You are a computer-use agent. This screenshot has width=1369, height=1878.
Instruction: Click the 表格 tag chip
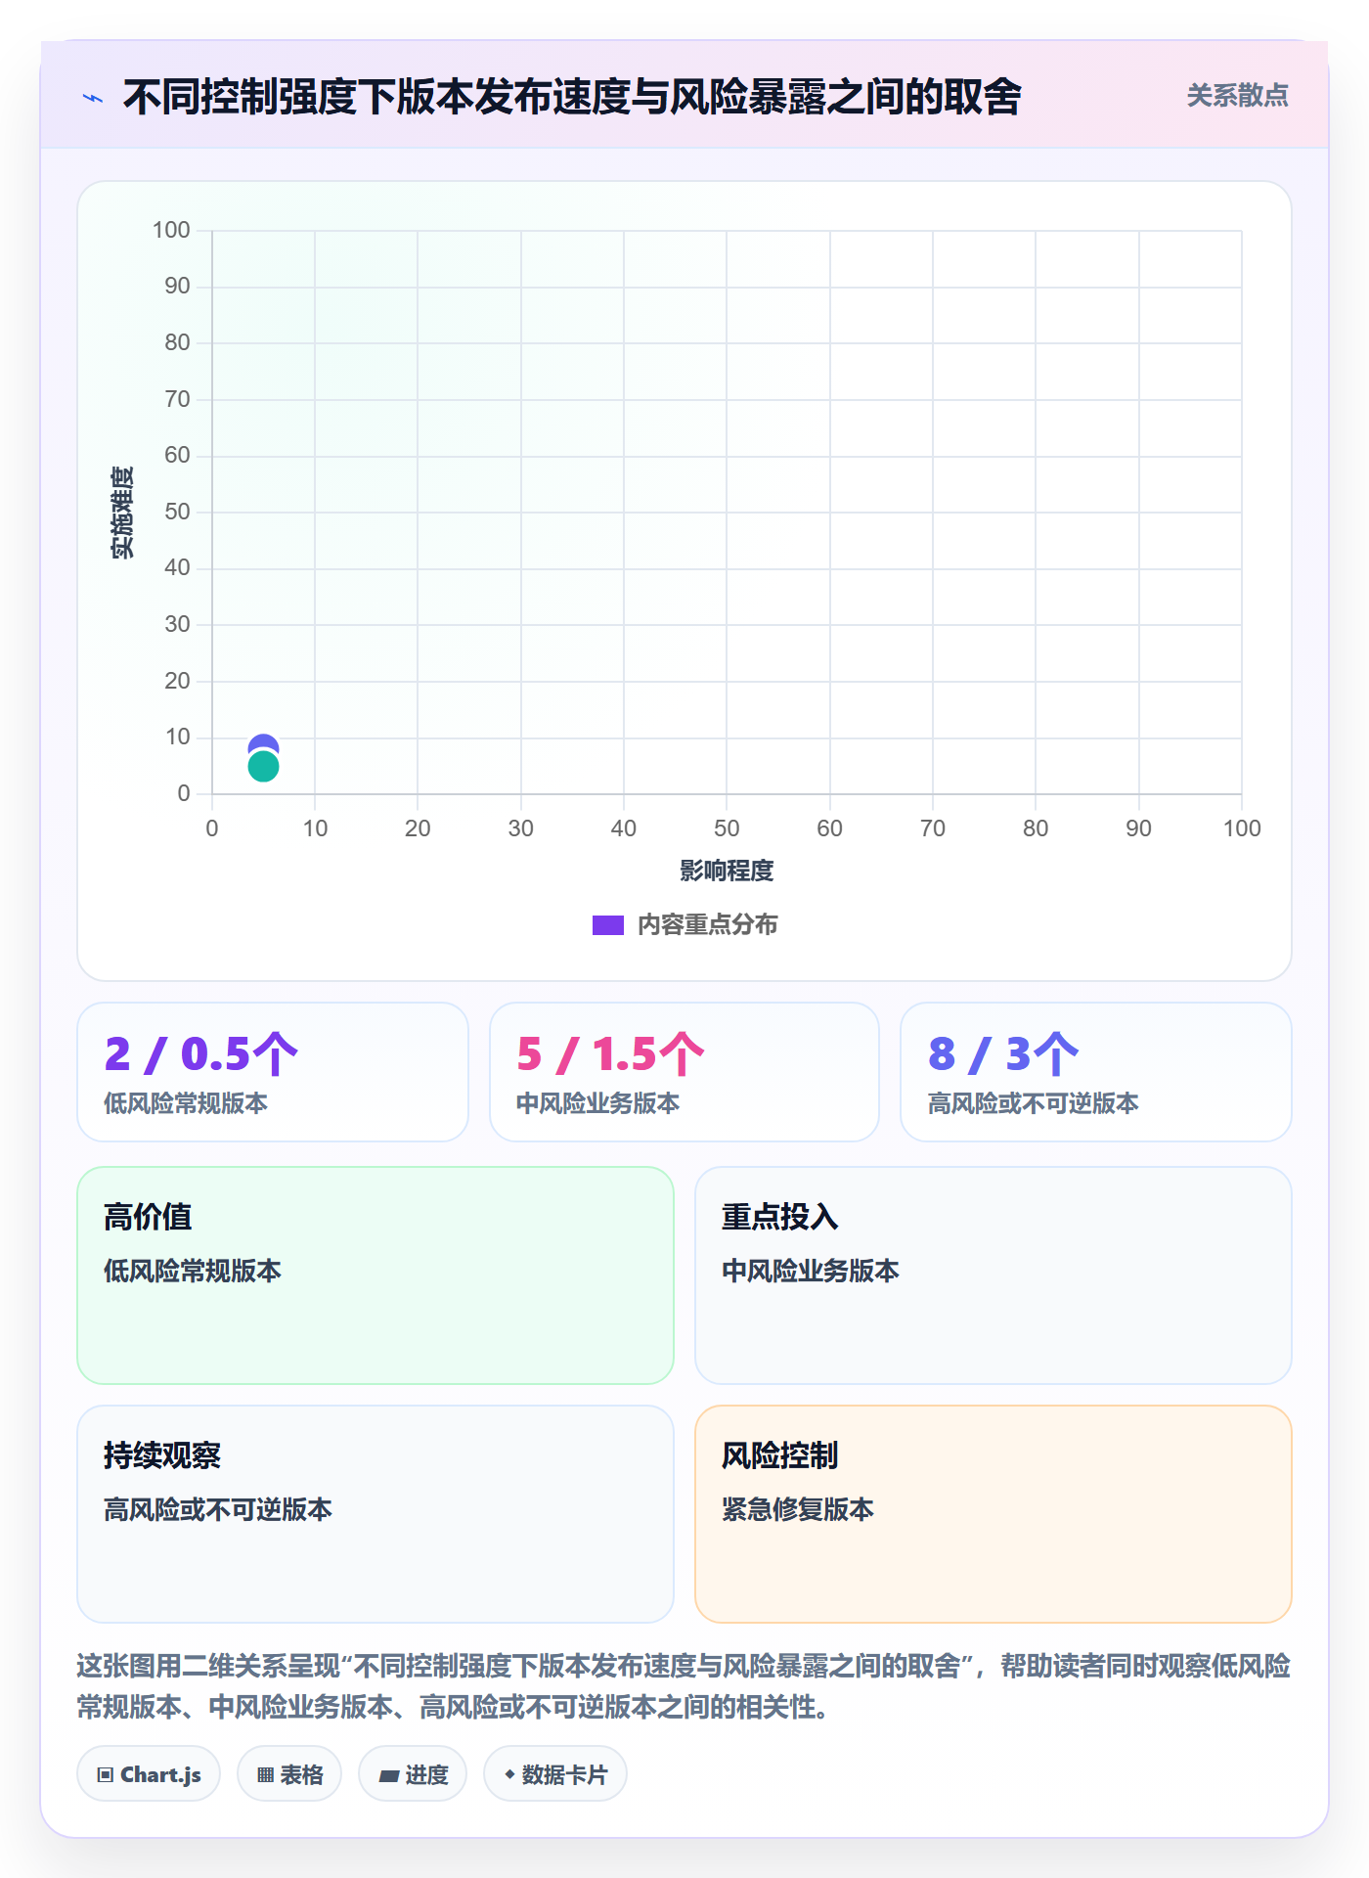(289, 1774)
